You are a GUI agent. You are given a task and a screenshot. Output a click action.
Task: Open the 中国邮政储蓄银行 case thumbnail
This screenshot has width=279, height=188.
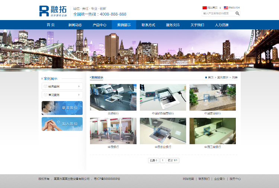163,97
